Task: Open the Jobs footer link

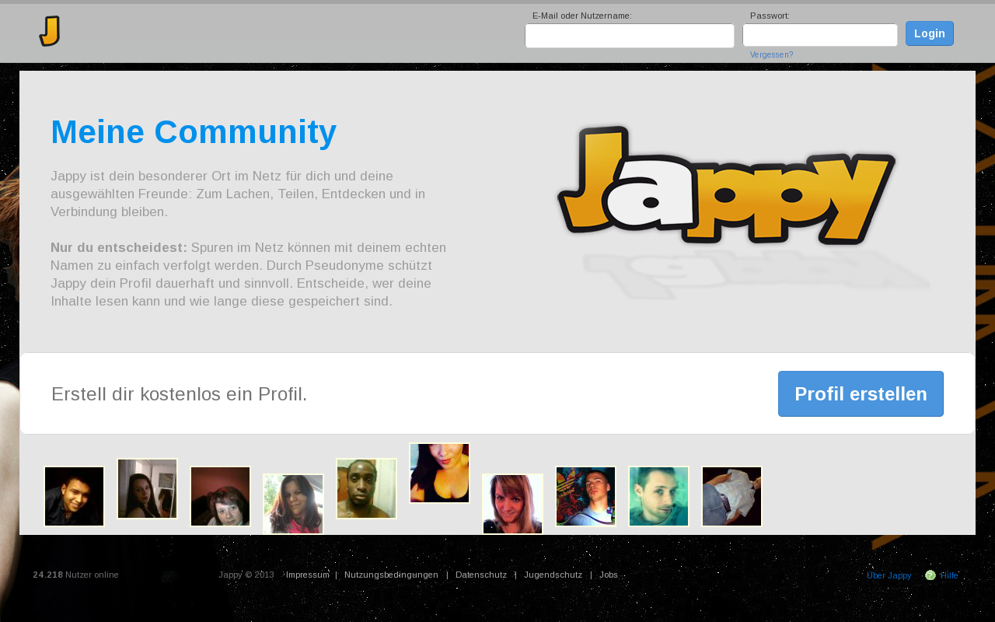Action: click(x=609, y=575)
